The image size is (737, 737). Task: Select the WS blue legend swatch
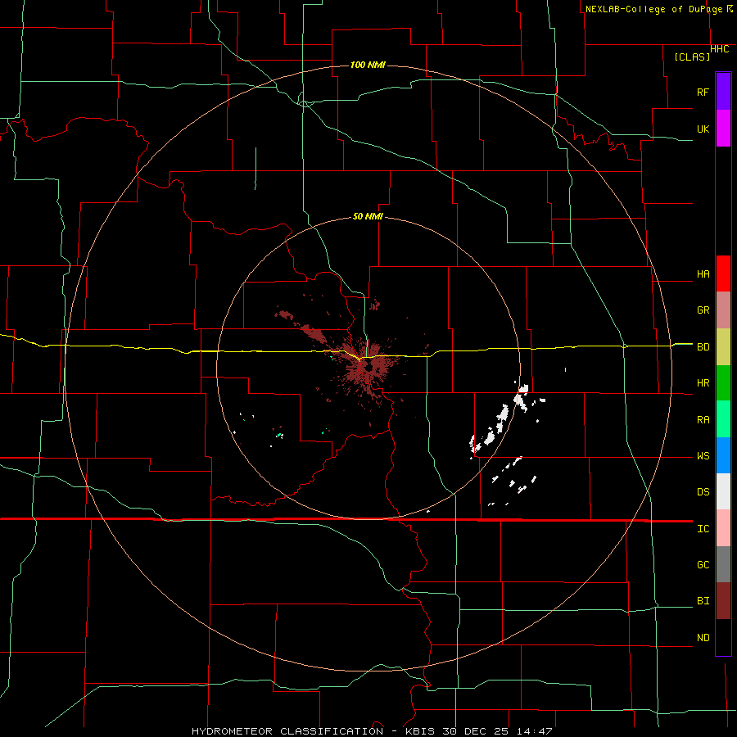(723, 455)
